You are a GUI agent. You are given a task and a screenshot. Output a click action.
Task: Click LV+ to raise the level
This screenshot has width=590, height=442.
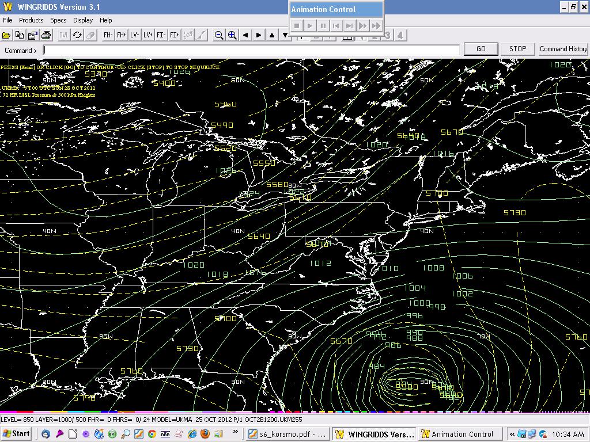tap(147, 35)
